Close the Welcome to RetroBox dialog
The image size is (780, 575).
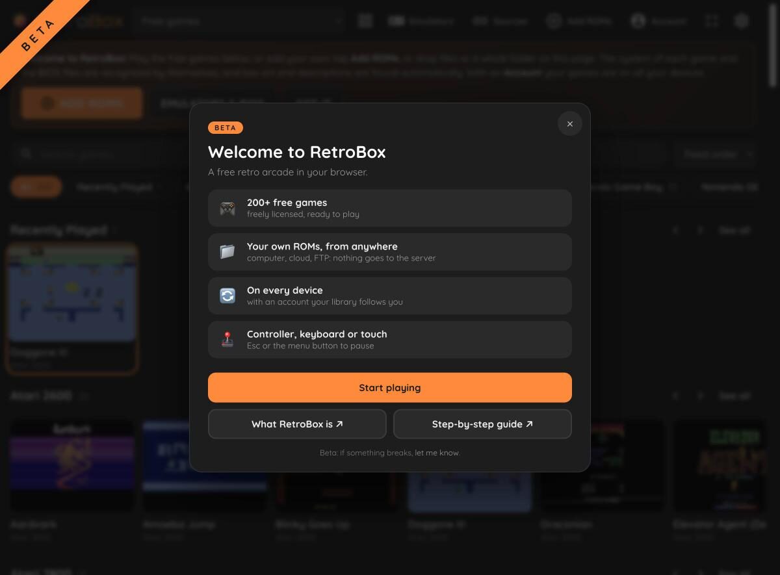coord(569,123)
